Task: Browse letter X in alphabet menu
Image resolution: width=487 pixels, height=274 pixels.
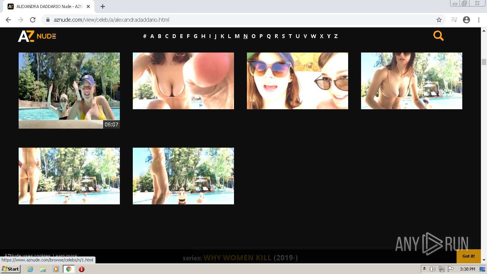Action: pos(321,36)
